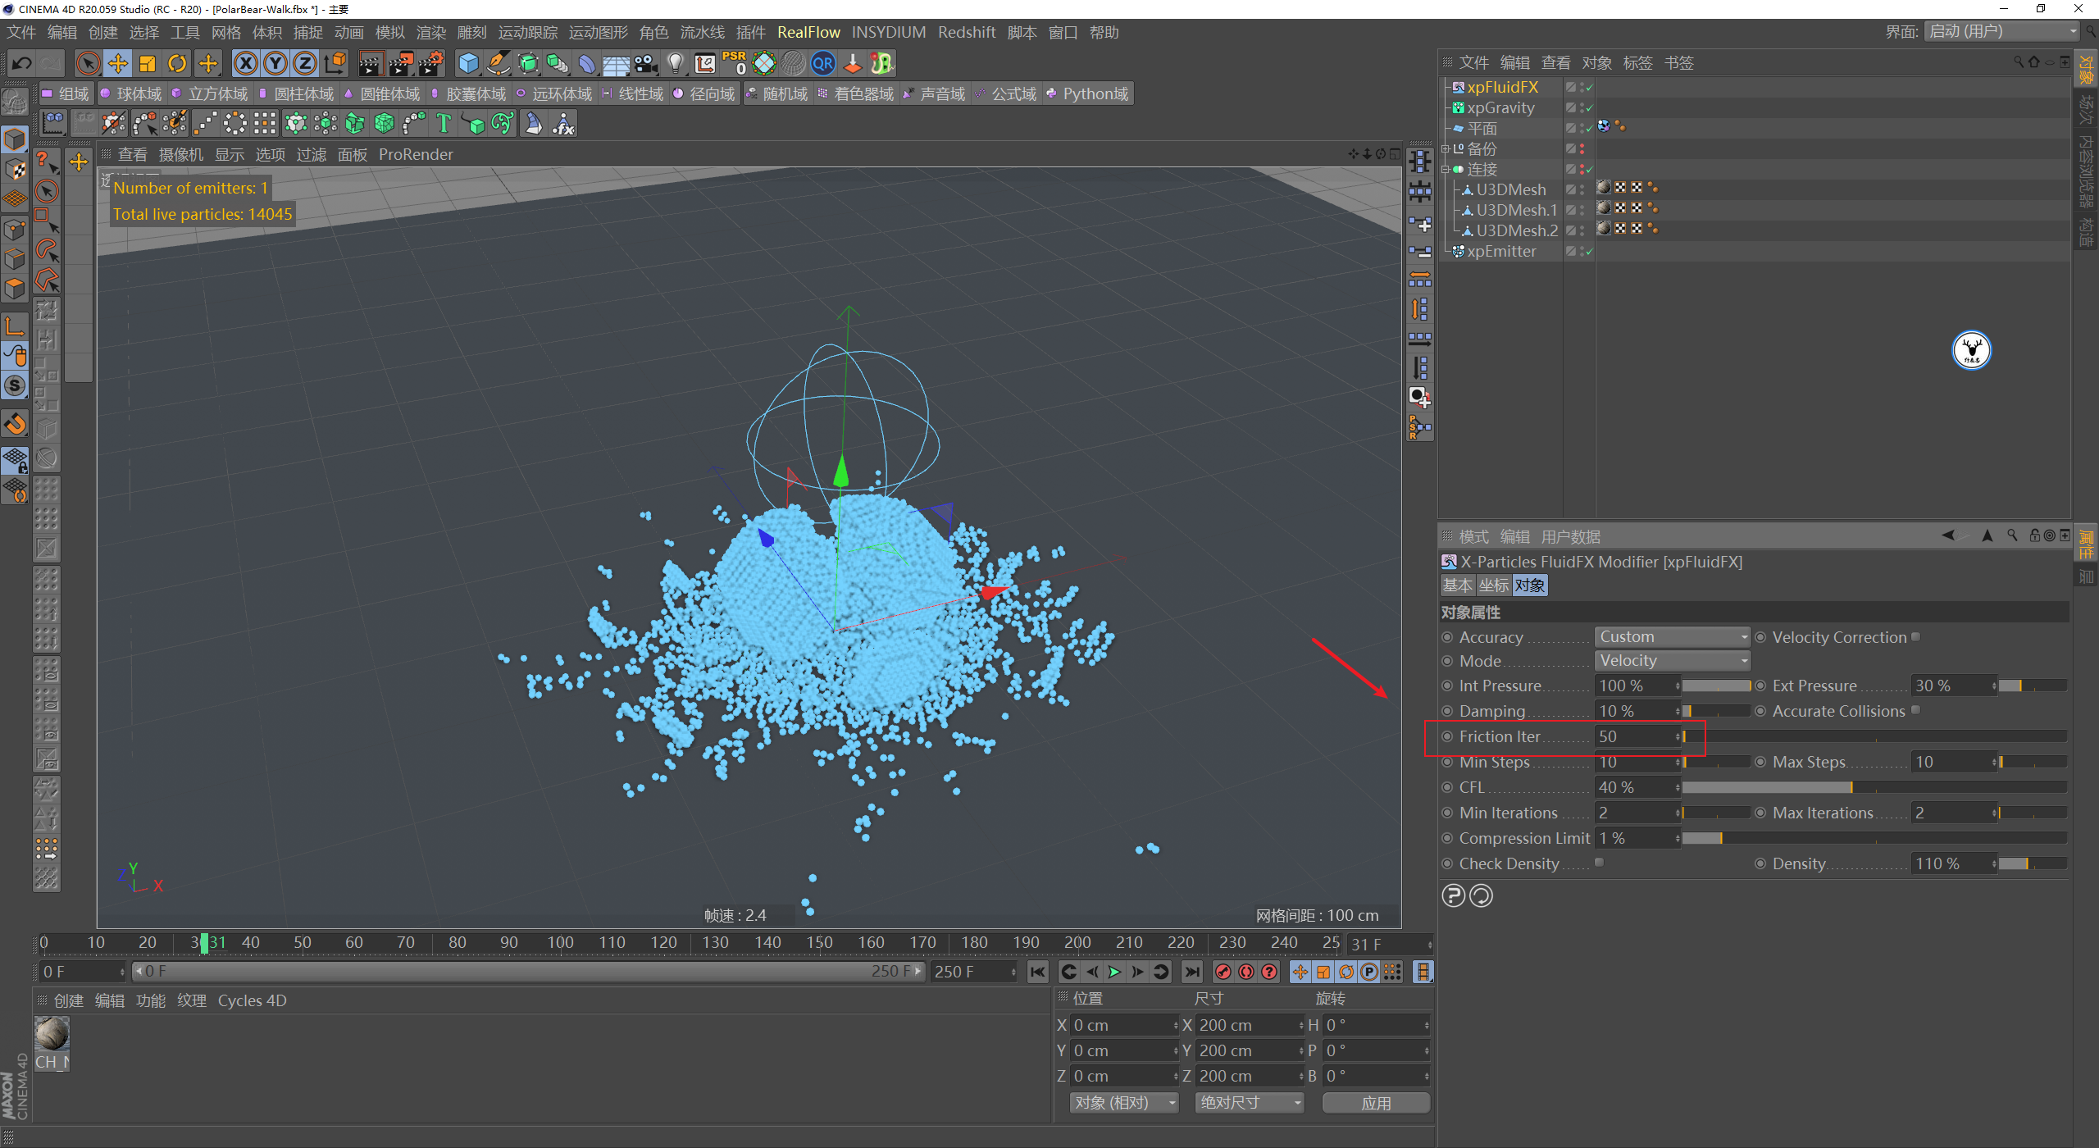Screen dimensions: 2099x1148
Task: Open Edit Render Settings icon
Action: [431, 63]
